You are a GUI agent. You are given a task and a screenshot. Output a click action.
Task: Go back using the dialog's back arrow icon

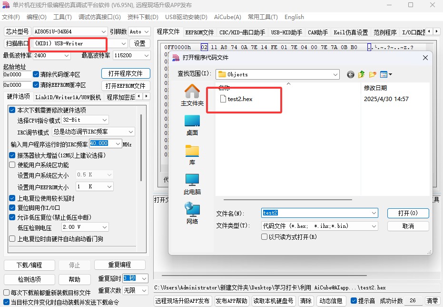[351, 74]
